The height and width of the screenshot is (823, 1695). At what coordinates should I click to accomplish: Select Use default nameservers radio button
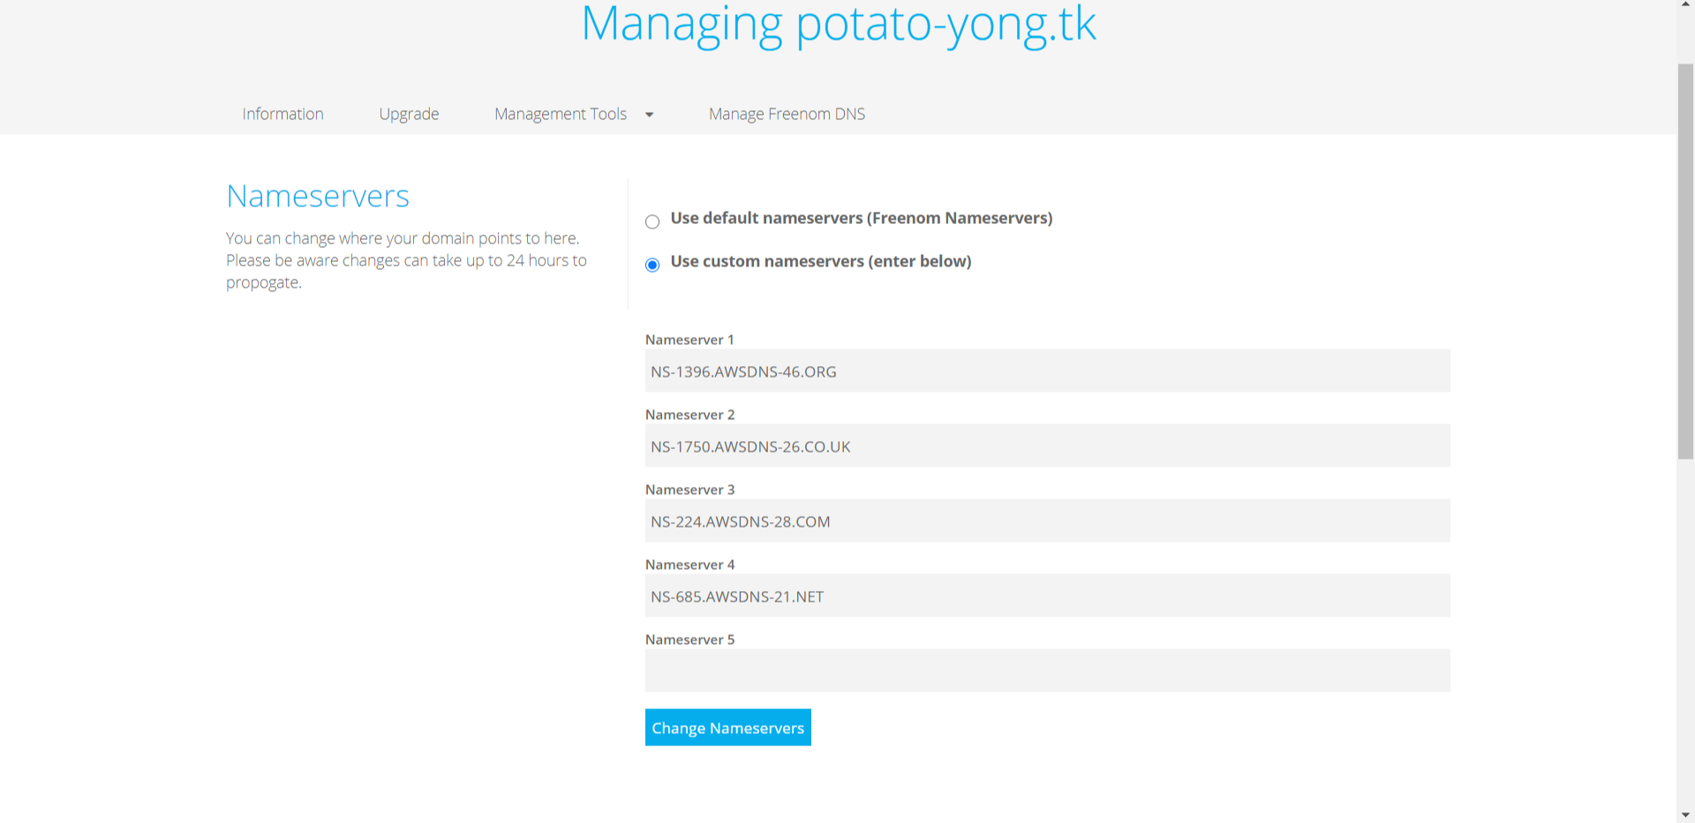coord(652,221)
